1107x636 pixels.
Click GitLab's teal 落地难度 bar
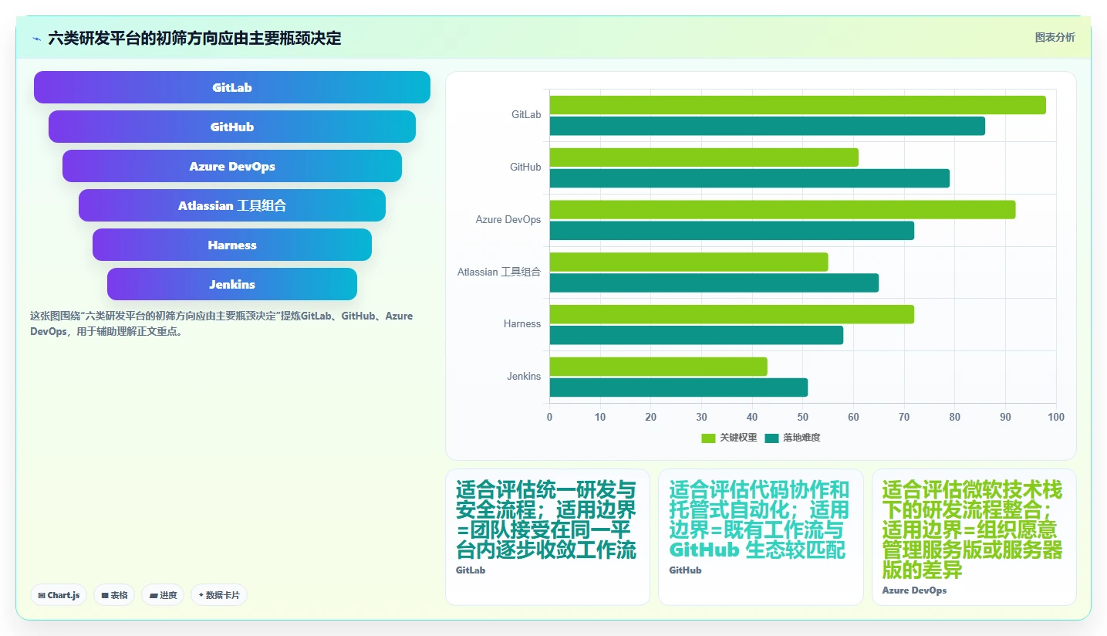coord(767,126)
